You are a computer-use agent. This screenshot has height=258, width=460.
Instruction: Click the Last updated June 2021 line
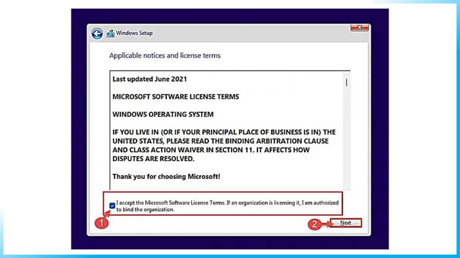click(149, 79)
